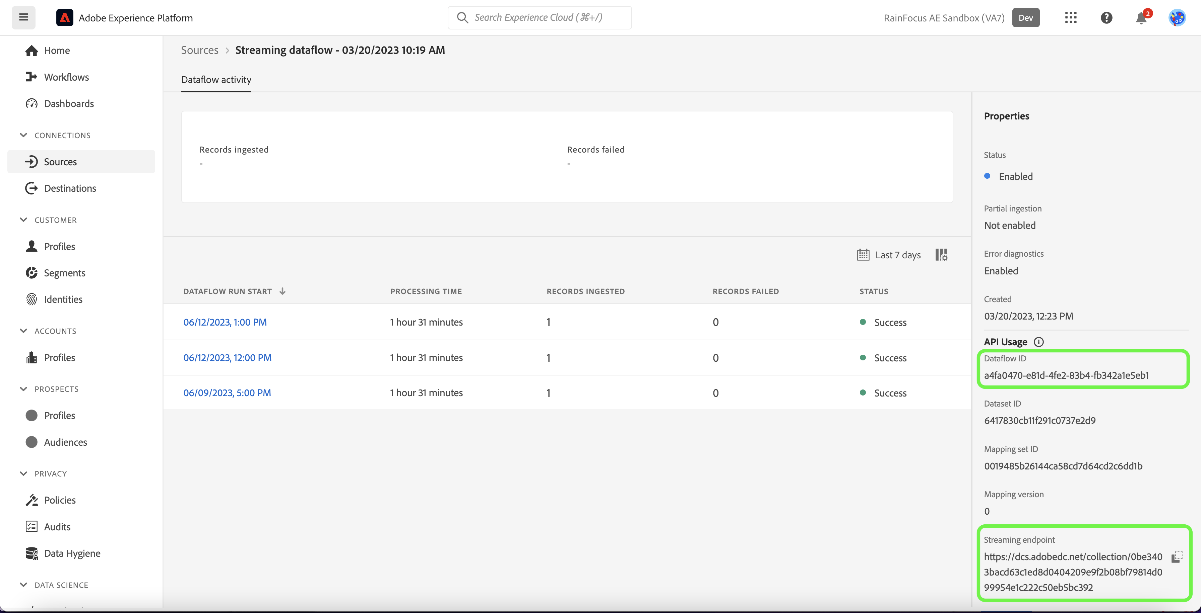
Task: Open the column settings icon
Action: 941,255
